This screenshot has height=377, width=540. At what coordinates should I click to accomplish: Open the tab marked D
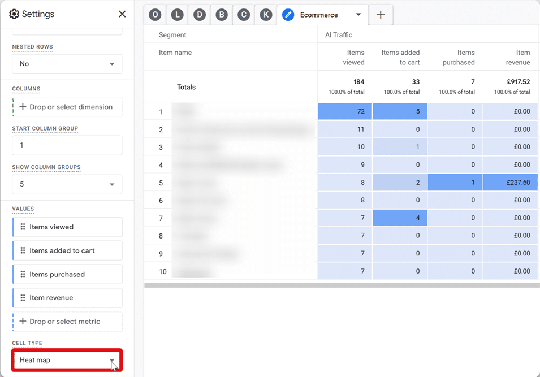point(200,15)
